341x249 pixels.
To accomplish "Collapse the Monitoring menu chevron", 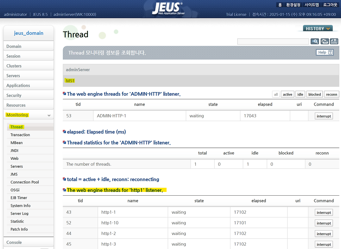I will (x=49, y=115).
